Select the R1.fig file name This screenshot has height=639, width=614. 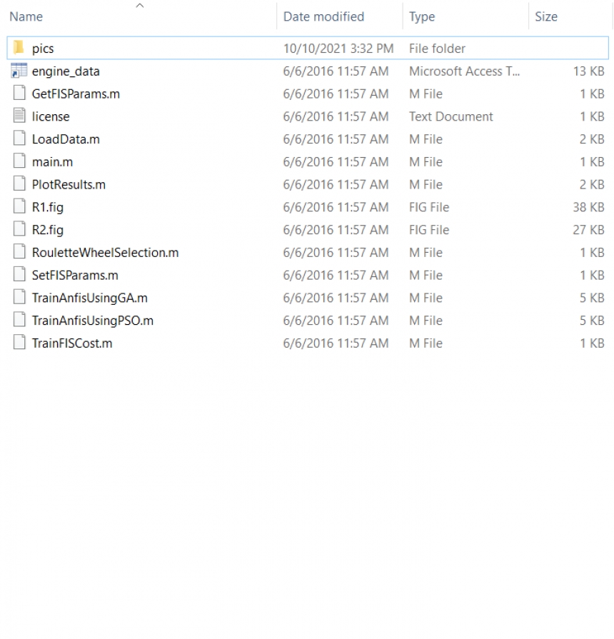[48, 208]
